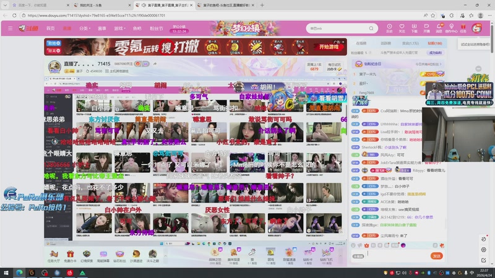Switch to the 贵宾 VIP tab
The image size is (495, 278).
click(410, 43)
